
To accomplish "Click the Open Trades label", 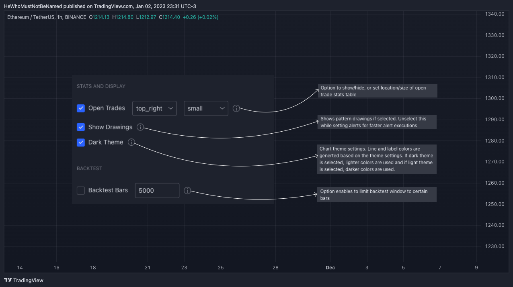I will (x=107, y=108).
